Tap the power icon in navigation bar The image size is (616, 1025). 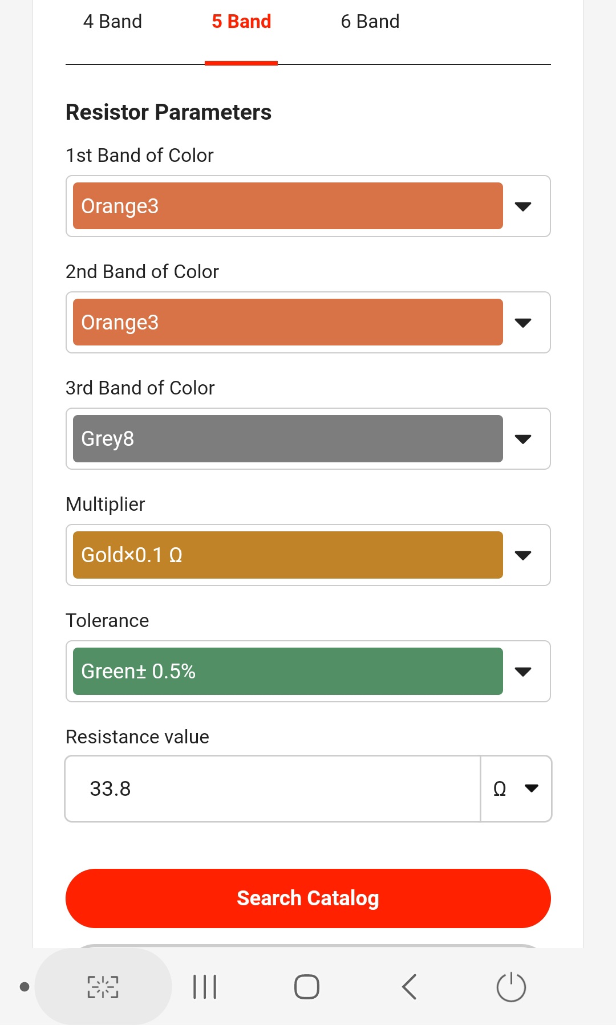tap(511, 987)
